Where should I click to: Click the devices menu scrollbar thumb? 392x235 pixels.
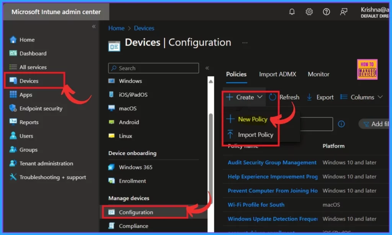(211, 158)
